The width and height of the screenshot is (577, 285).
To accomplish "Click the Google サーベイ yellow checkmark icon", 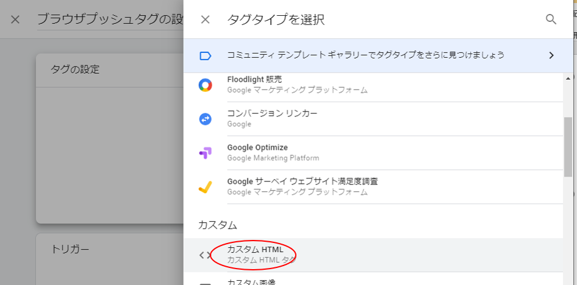I will [205, 187].
